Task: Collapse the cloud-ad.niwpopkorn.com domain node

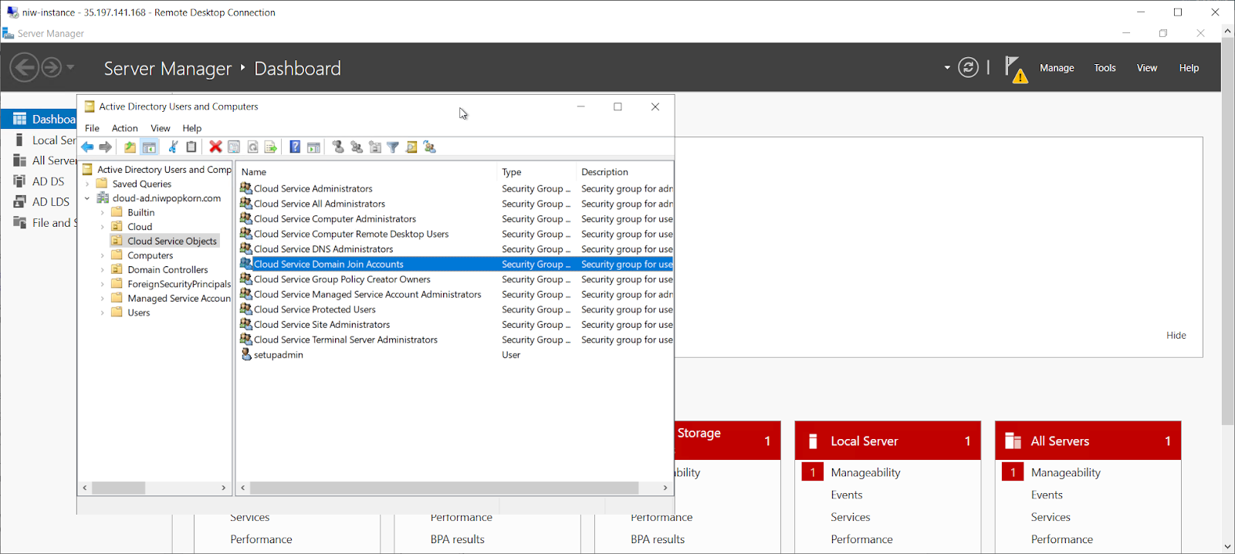Action: tap(87, 198)
